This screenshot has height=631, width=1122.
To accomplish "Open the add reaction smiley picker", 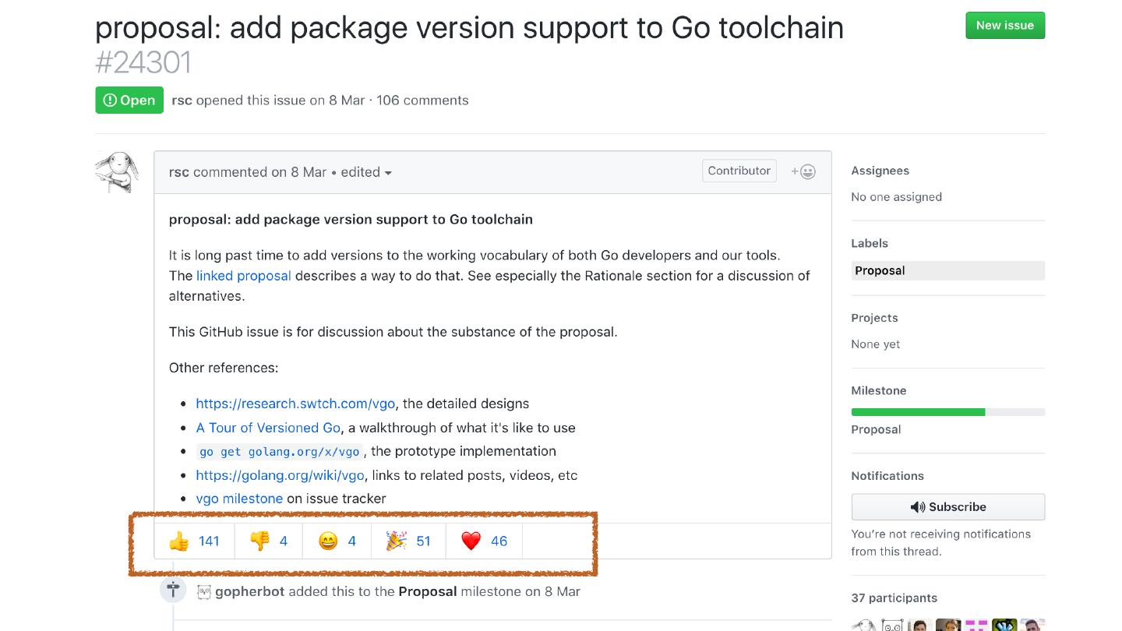I will point(803,171).
